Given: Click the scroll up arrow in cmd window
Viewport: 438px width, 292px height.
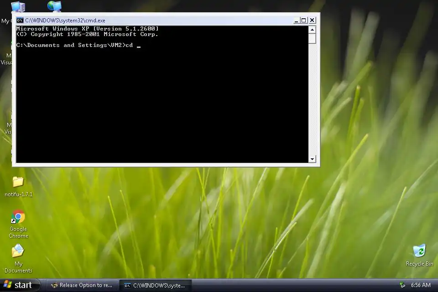Looking at the screenshot, I should pyautogui.click(x=312, y=30).
